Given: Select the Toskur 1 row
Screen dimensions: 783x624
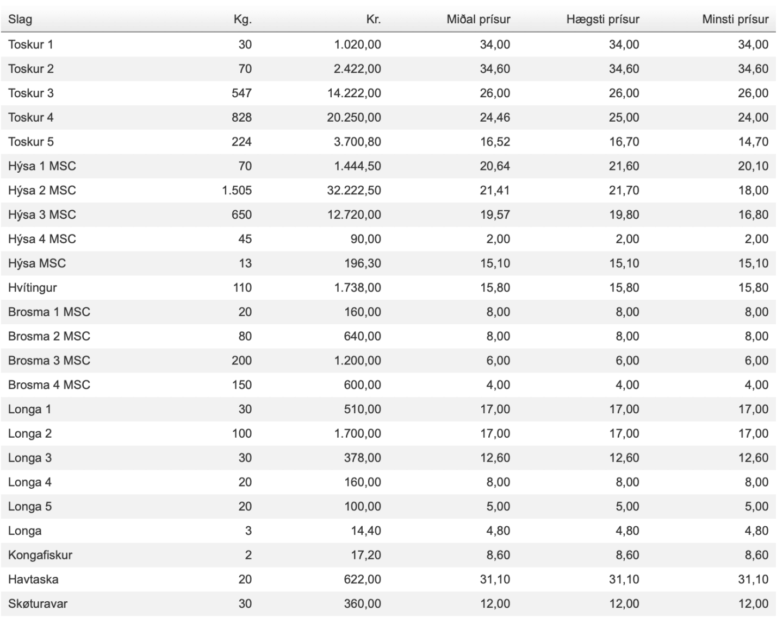Looking at the screenshot, I should click(388, 45).
